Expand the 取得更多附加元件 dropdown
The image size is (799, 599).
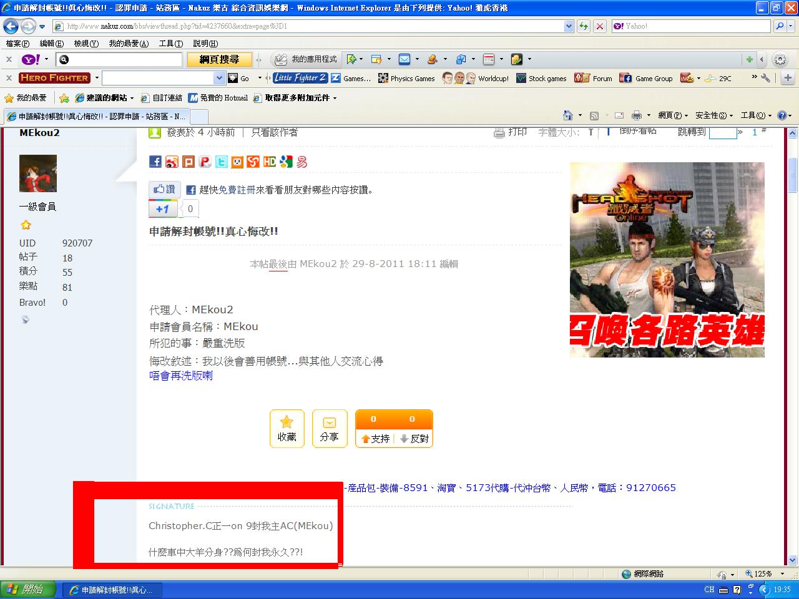coord(335,98)
